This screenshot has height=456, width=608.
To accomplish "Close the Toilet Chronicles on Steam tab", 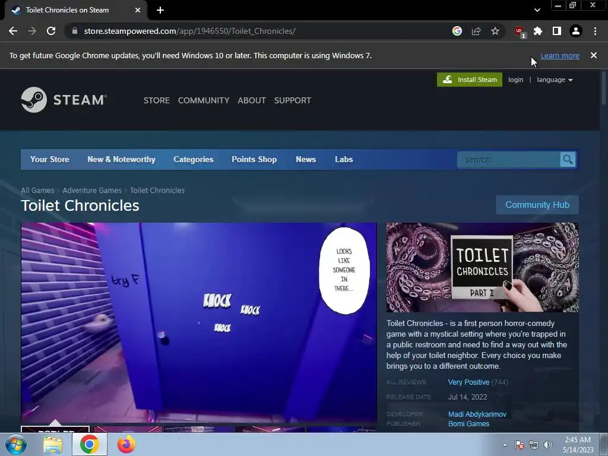I will (x=138, y=10).
